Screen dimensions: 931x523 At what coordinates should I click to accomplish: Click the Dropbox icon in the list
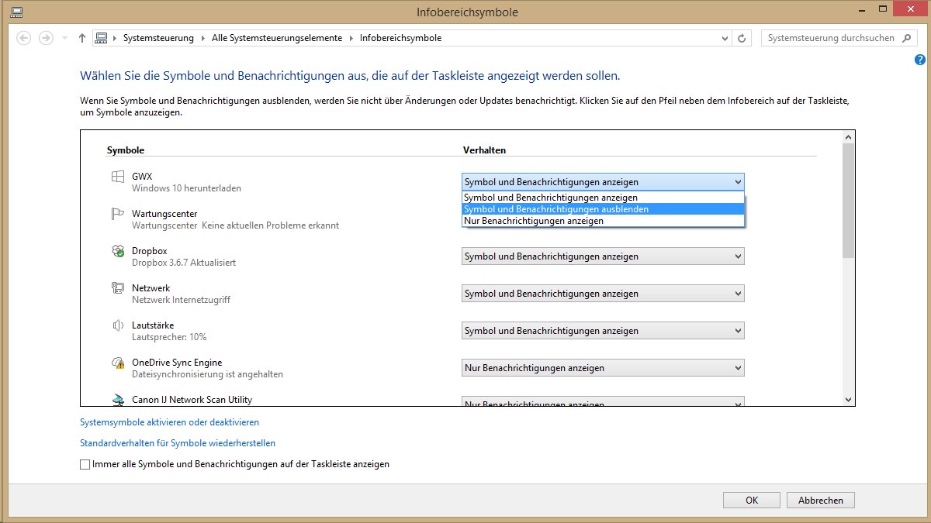click(118, 252)
